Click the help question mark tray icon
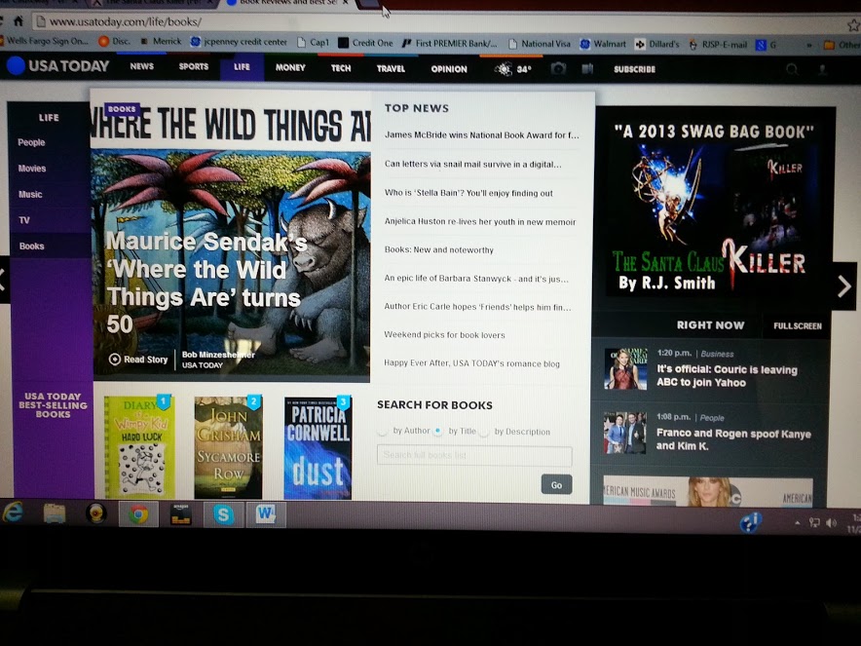Screen dimensions: 861x646 pyautogui.click(x=750, y=521)
